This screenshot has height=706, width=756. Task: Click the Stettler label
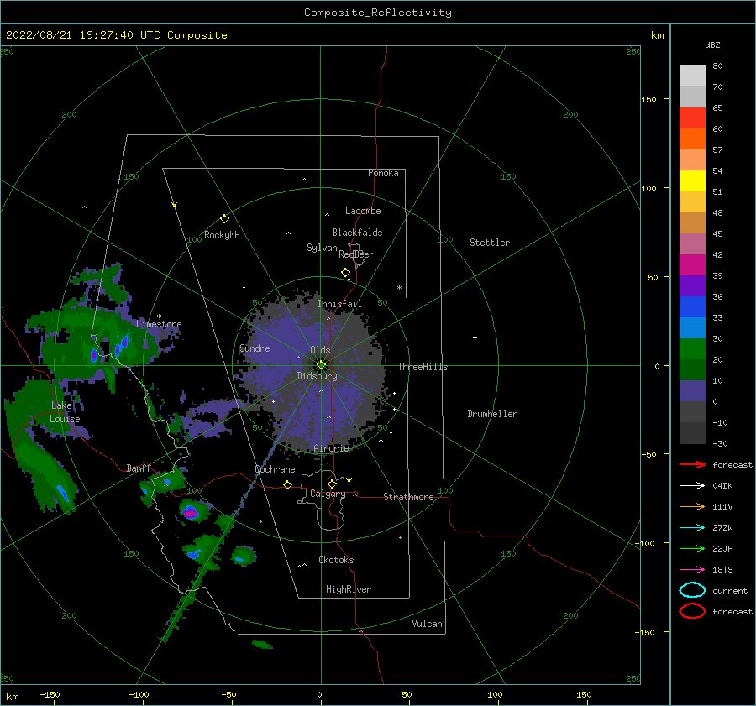point(490,243)
